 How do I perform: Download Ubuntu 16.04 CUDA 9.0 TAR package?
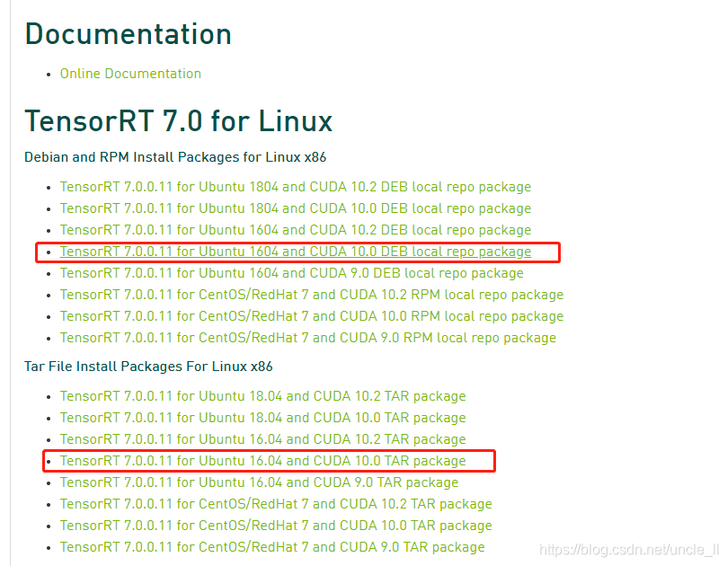click(259, 482)
